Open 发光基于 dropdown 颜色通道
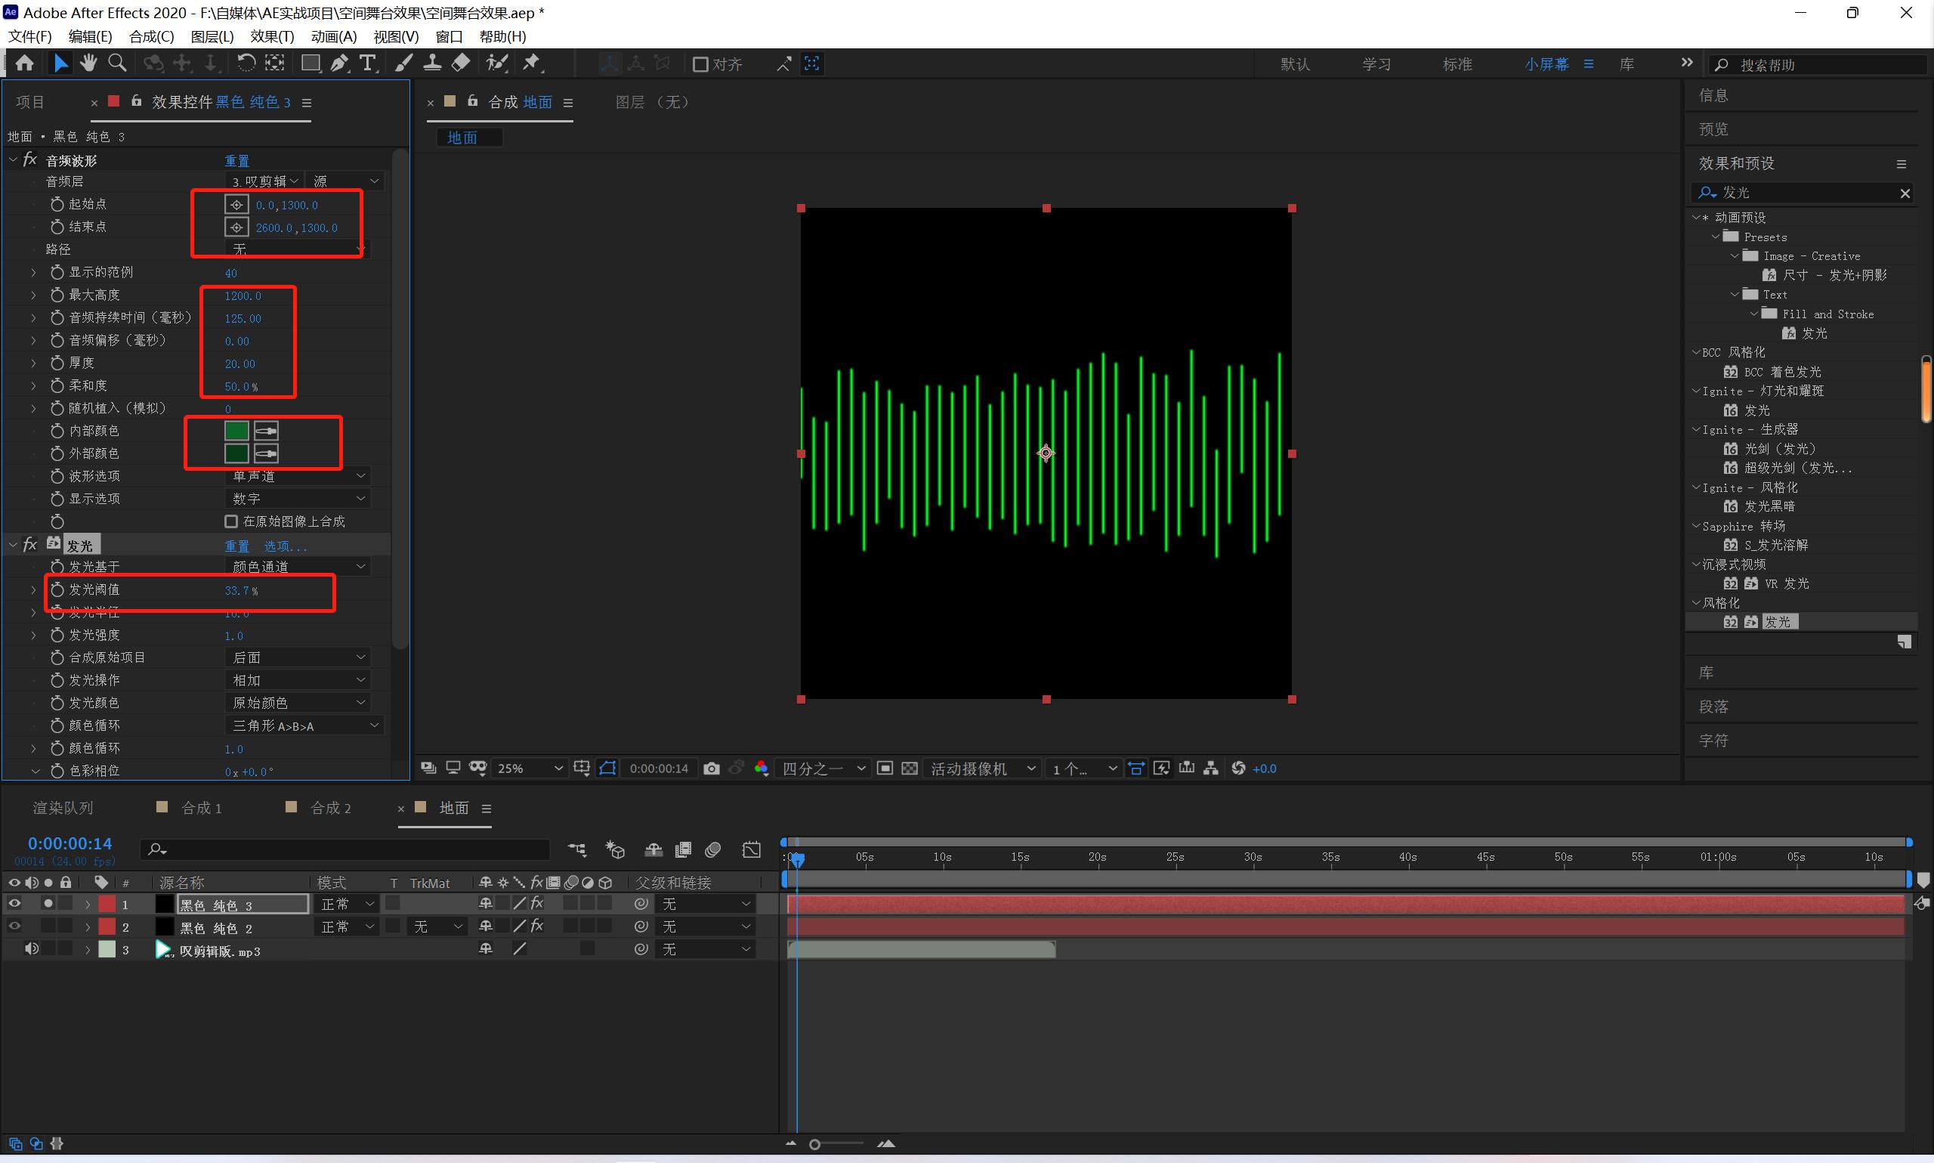This screenshot has width=1934, height=1163. 298,566
